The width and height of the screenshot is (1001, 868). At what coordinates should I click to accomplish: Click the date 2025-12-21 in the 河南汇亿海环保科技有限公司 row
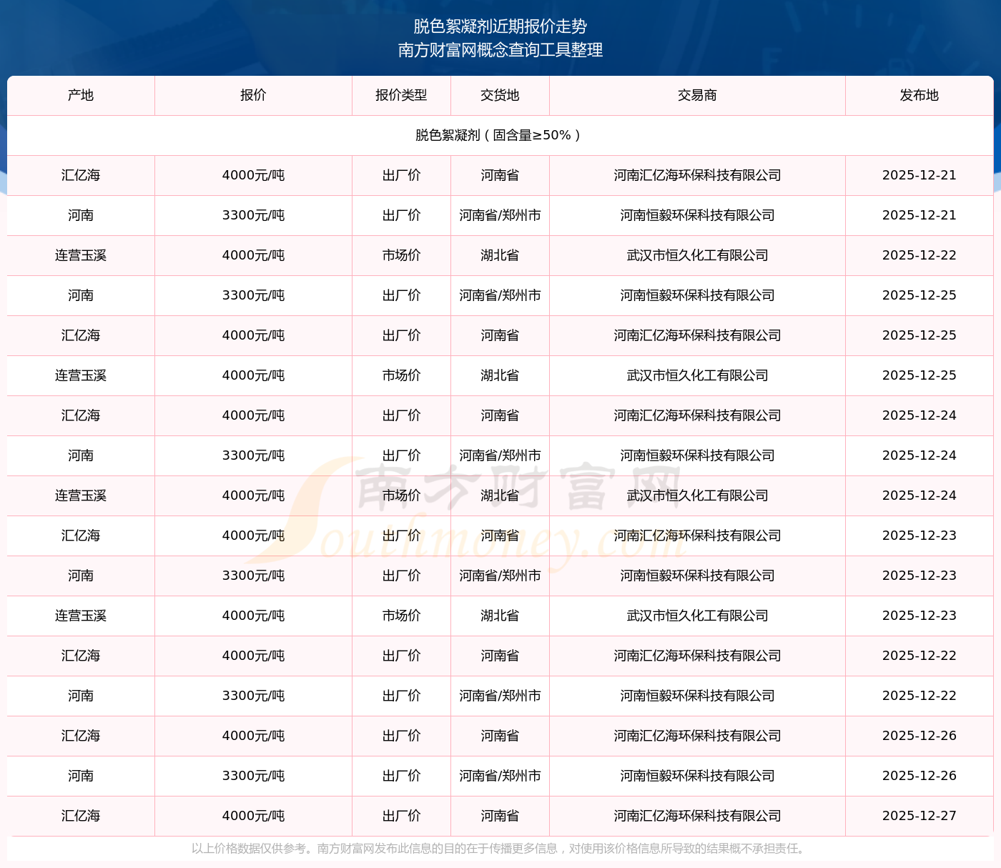tap(919, 175)
